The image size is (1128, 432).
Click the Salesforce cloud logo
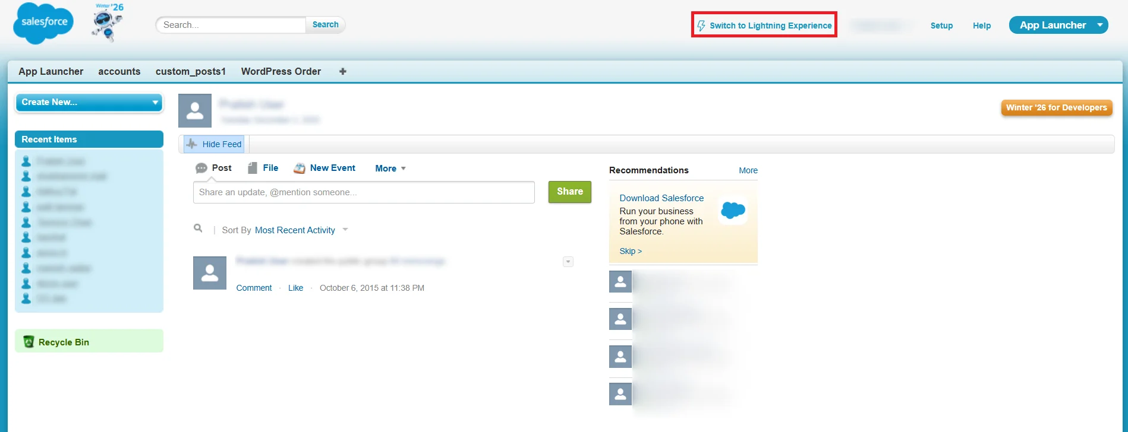tap(43, 23)
